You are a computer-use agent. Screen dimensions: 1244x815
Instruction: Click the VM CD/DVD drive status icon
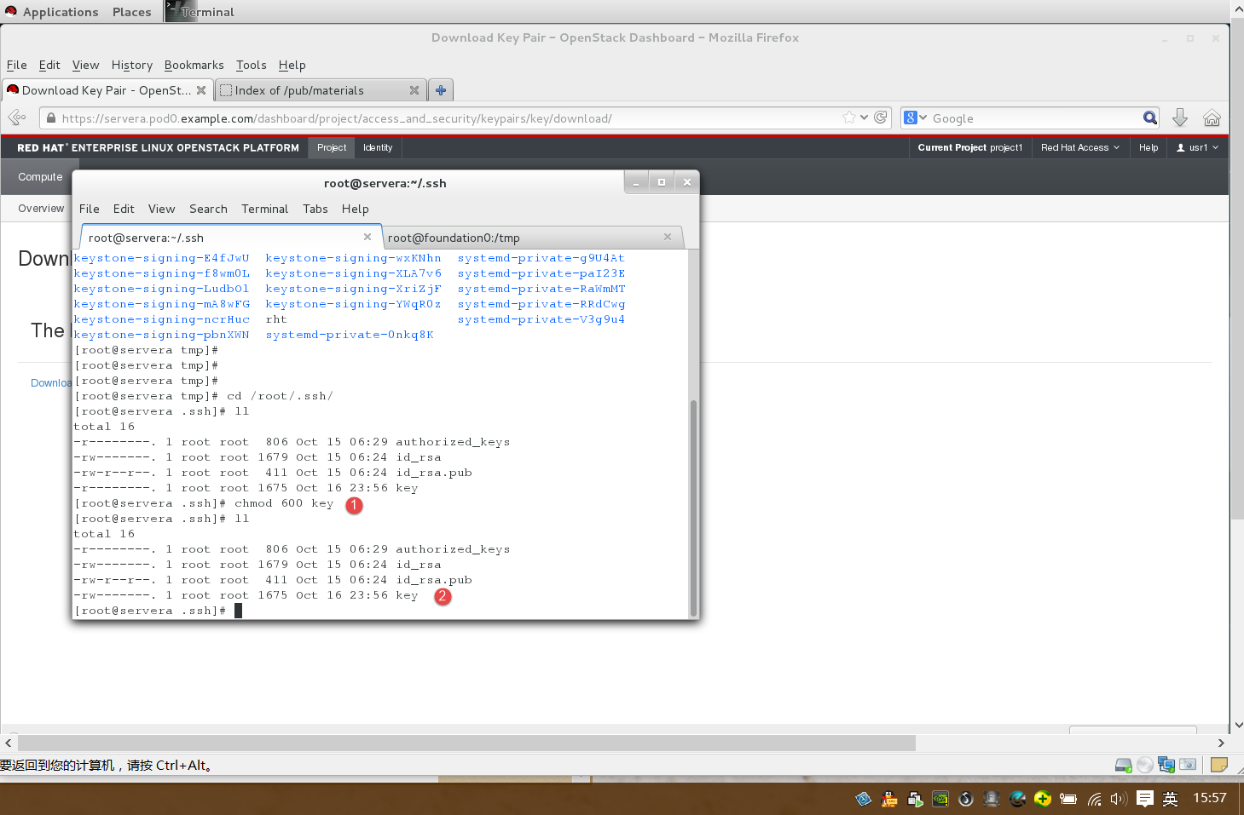click(1145, 765)
